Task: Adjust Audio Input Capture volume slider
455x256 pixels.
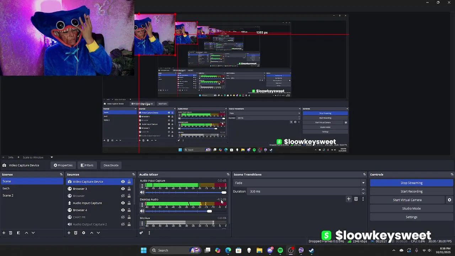Action: point(186,192)
